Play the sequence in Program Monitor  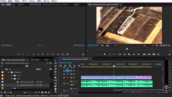point(129,54)
